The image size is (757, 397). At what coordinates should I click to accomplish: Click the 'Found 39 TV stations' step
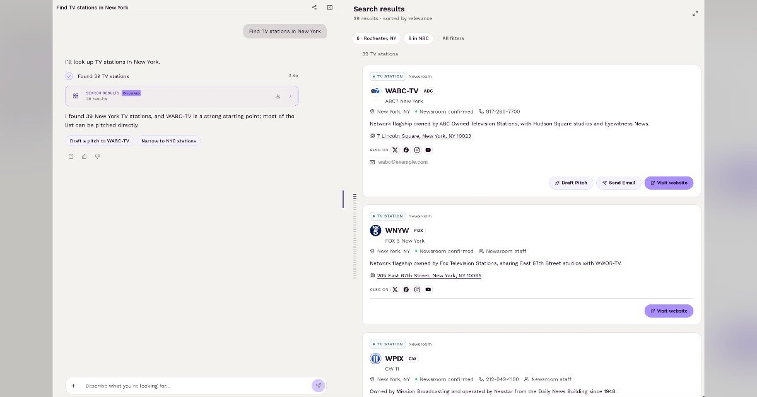coord(103,76)
